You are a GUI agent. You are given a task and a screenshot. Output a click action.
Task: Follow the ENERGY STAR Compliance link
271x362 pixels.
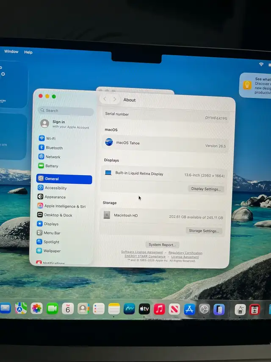click(145, 256)
